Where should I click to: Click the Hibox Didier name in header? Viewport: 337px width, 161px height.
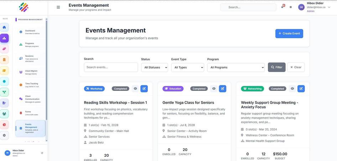[315, 3]
